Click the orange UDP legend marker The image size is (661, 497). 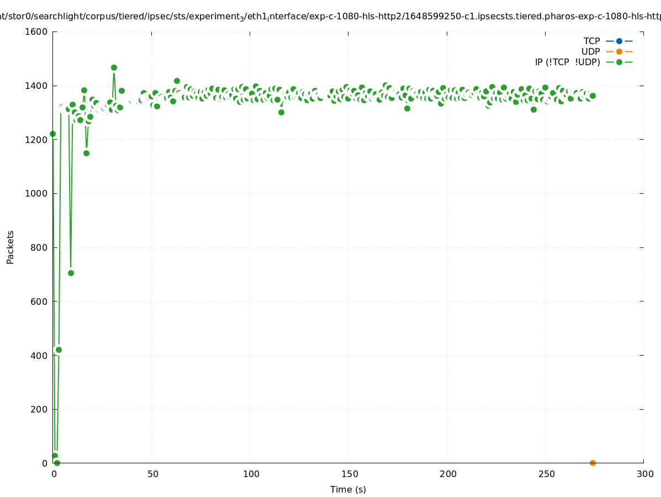click(x=619, y=51)
